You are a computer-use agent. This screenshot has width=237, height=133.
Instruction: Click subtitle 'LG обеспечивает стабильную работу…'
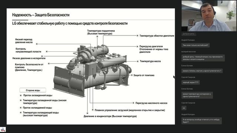click(70, 23)
